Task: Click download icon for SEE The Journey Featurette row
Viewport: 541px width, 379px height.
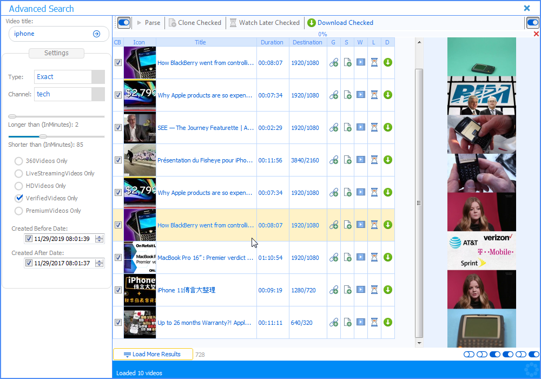Action: point(388,127)
